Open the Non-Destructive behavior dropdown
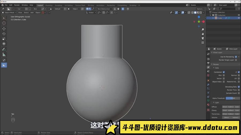 point(105,9)
